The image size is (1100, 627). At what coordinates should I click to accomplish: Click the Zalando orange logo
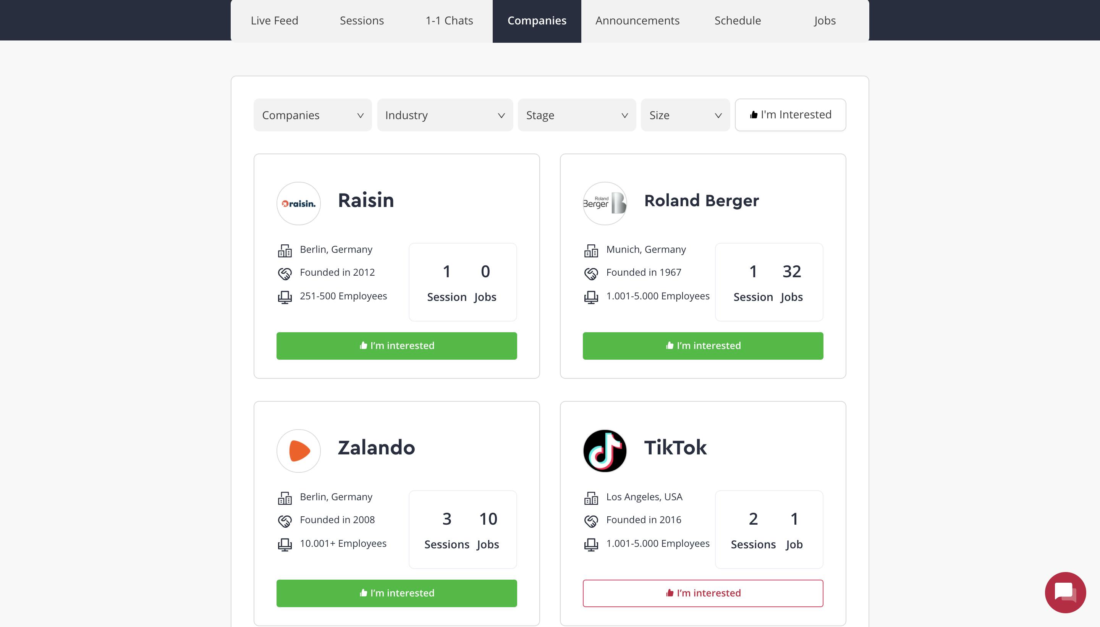[298, 451]
